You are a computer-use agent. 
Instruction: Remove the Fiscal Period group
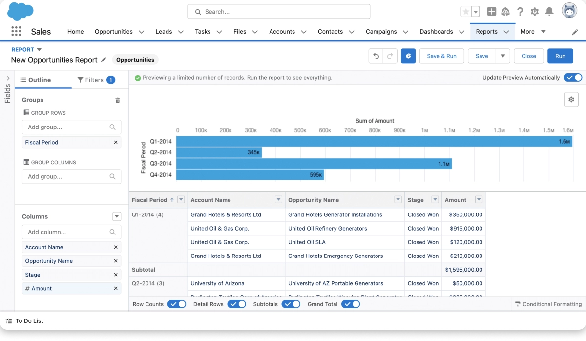click(116, 142)
